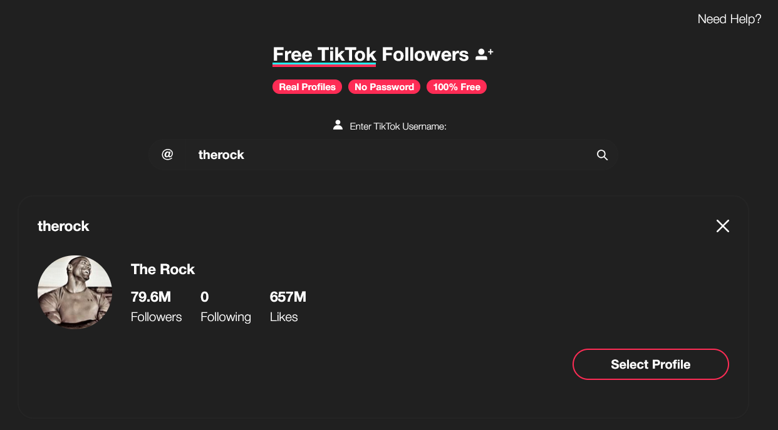Click the 657M Likes stat
This screenshot has height=430, width=778.
(288, 297)
